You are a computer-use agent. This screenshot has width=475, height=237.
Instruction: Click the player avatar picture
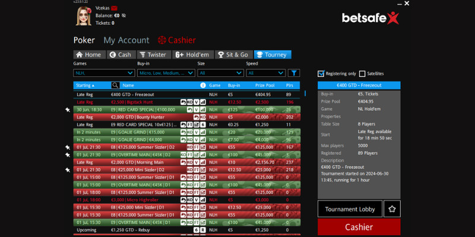tap(84, 15)
